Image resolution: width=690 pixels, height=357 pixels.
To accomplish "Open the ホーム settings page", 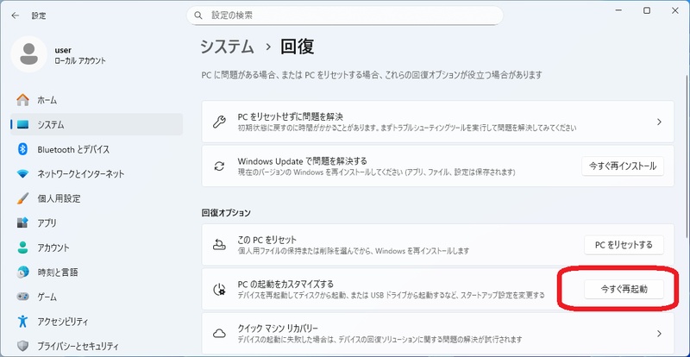I will 97,100.
